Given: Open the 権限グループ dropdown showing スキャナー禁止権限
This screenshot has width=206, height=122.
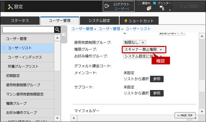Looking at the screenshot, I should (144, 50).
